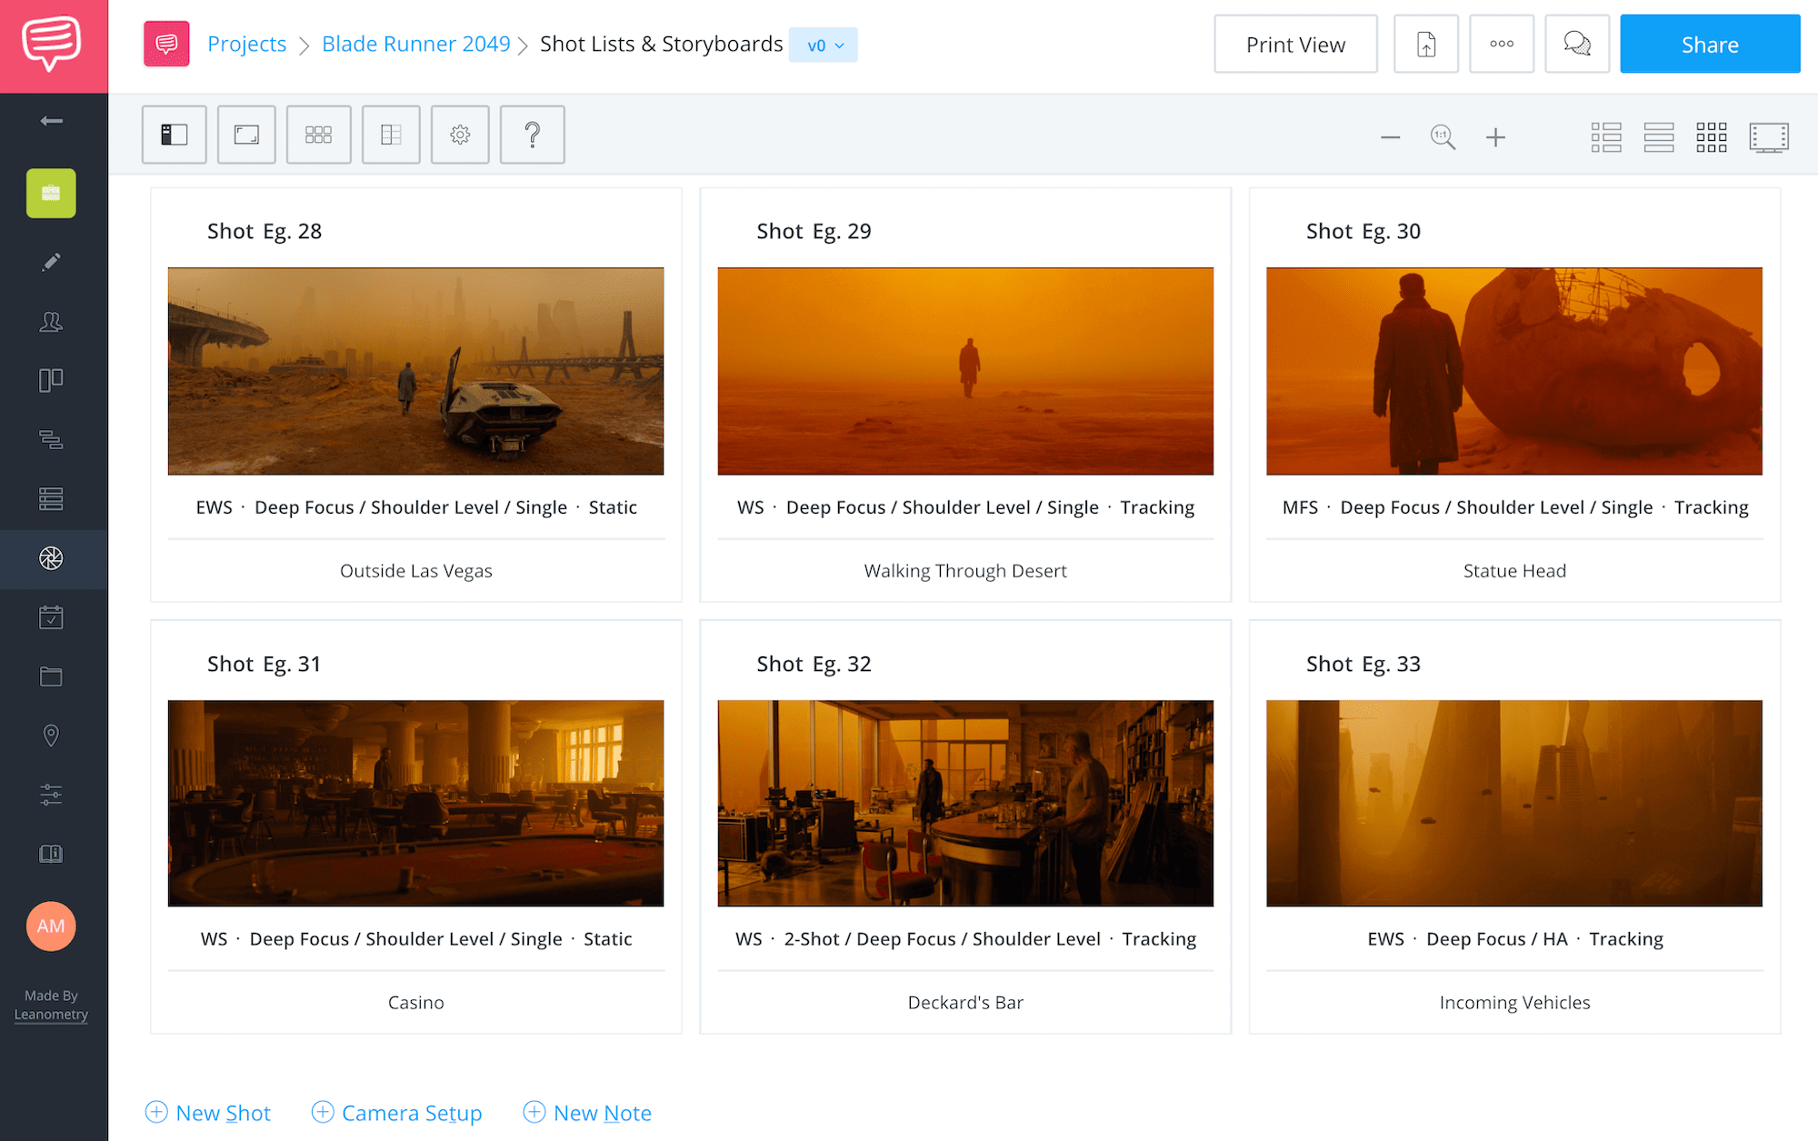Click the 'Shot Eg. 31' title
The height and width of the screenshot is (1141, 1818).
pos(265,664)
